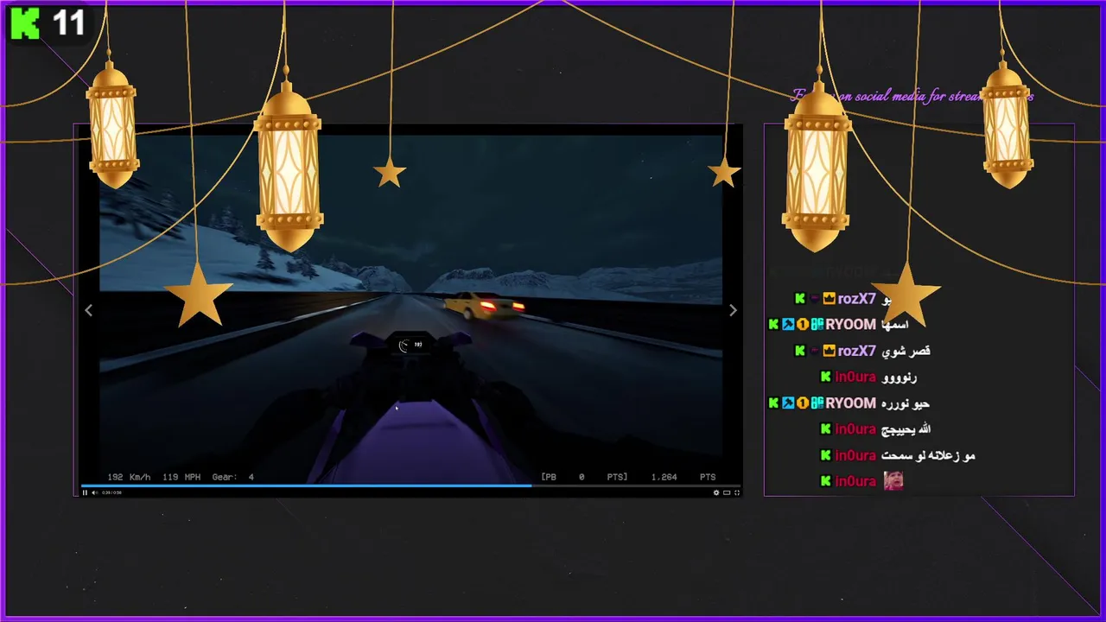
Task: Click the chat message رنوووو
Action: click(x=899, y=378)
